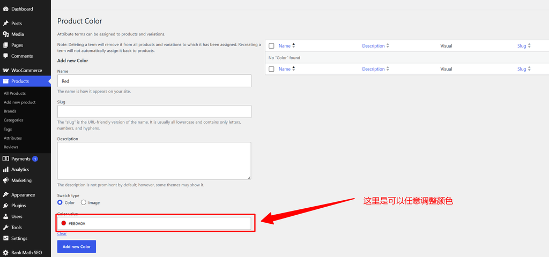Click the Appearance brush icon
The height and width of the screenshot is (257, 549).
5,195
